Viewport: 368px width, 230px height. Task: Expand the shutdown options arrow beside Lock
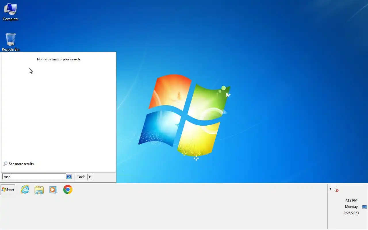click(90, 177)
